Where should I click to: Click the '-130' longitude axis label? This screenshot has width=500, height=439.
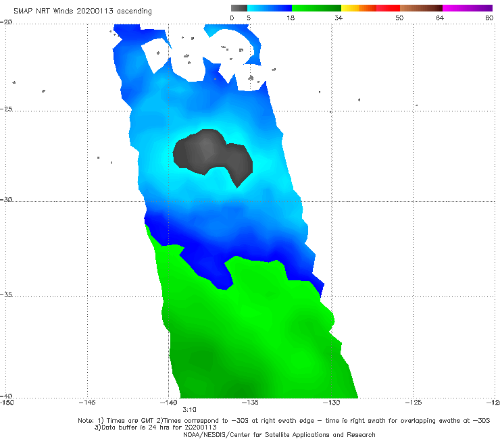[332, 403]
